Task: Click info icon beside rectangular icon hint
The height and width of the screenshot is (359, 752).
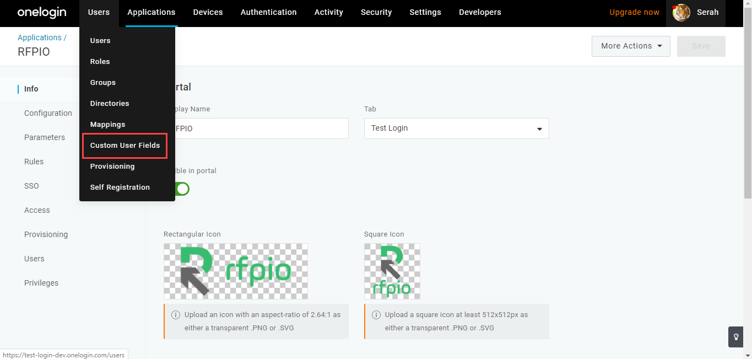Action: click(176, 315)
